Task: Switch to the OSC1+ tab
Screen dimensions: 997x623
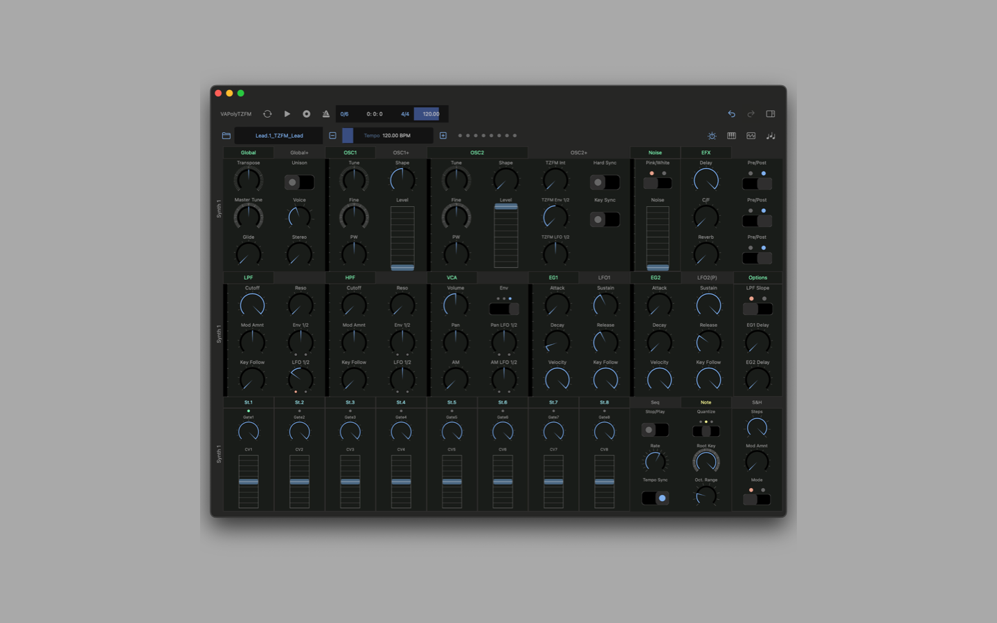Action: click(402, 152)
